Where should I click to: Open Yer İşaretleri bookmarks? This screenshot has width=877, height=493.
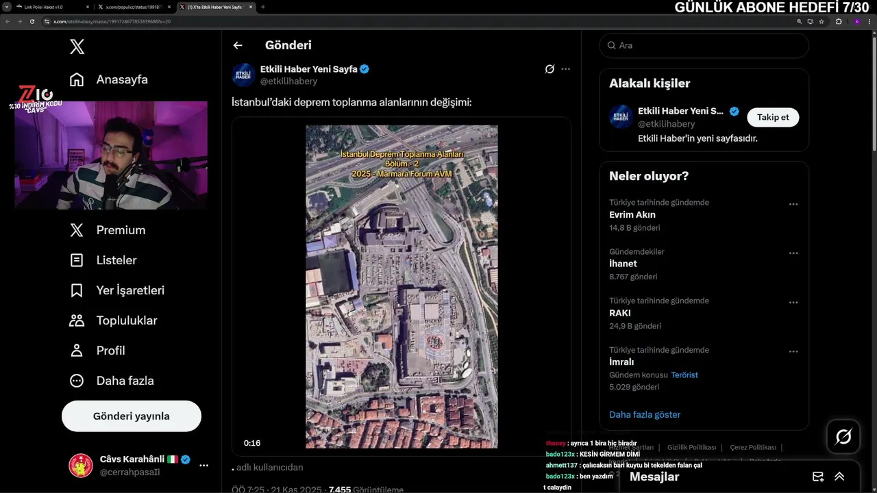pos(117,290)
